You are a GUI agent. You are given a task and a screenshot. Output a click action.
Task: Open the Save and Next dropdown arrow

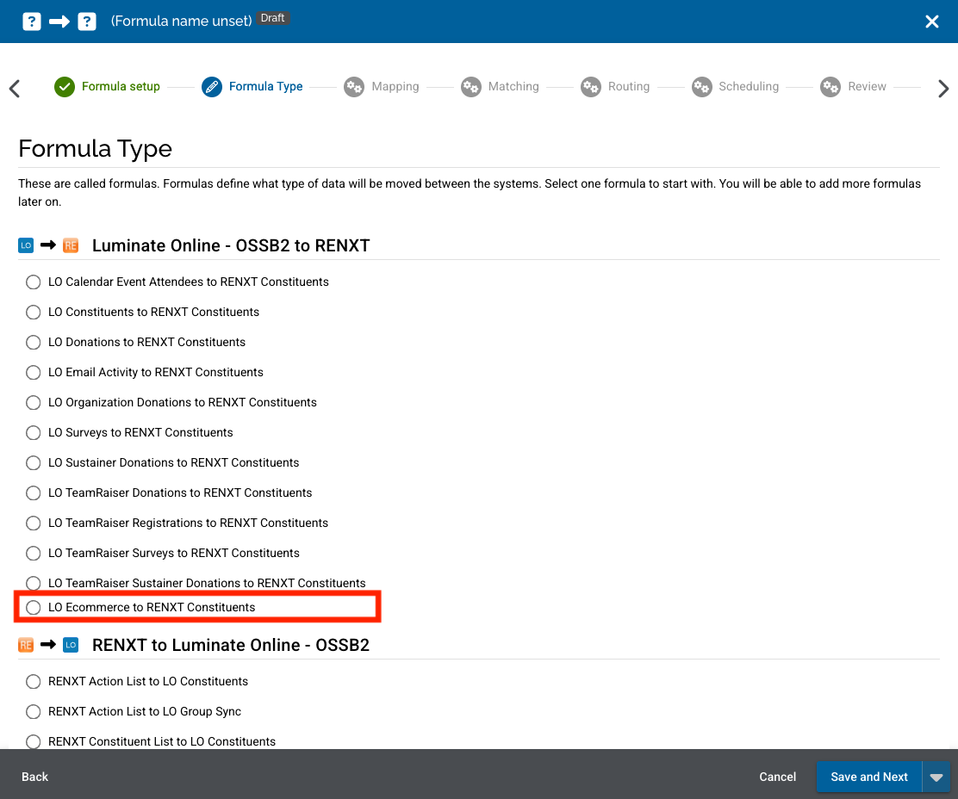[936, 777]
